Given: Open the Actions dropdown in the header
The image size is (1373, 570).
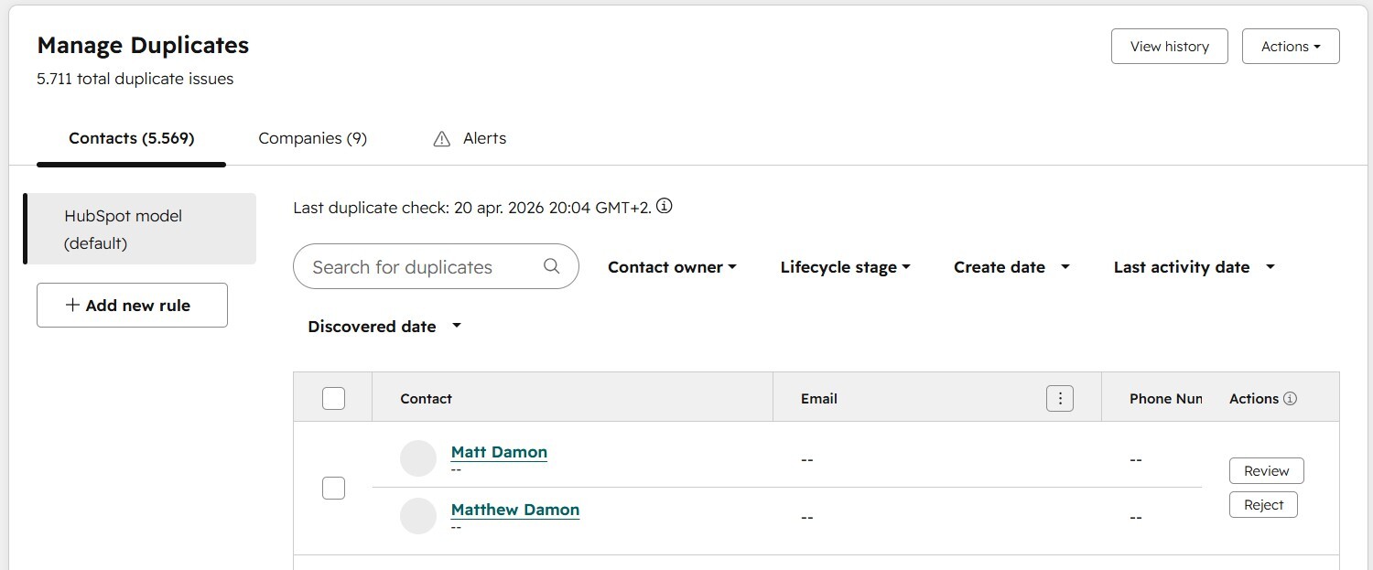Looking at the screenshot, I should [x=1290, y=47].
